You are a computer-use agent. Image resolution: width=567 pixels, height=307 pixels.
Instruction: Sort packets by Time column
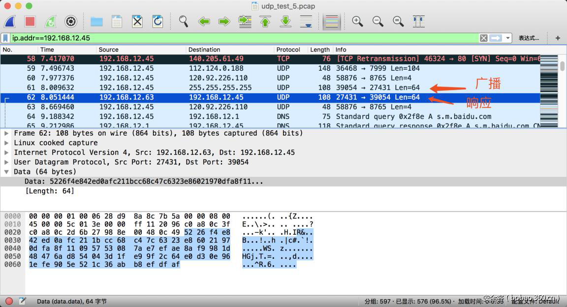[66, 50]
